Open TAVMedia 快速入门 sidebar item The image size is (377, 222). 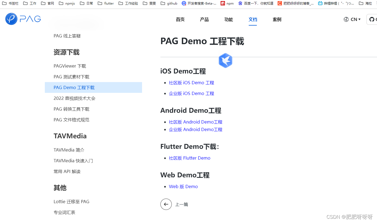(x=73, y=161)
